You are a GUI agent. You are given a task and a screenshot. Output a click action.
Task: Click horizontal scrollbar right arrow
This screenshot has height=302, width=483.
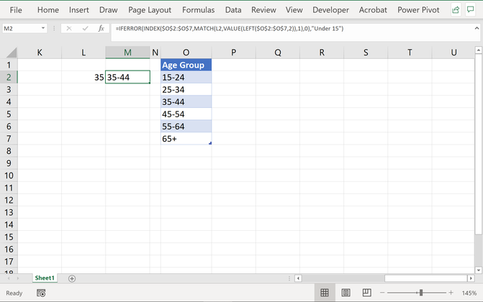(471, 278)
